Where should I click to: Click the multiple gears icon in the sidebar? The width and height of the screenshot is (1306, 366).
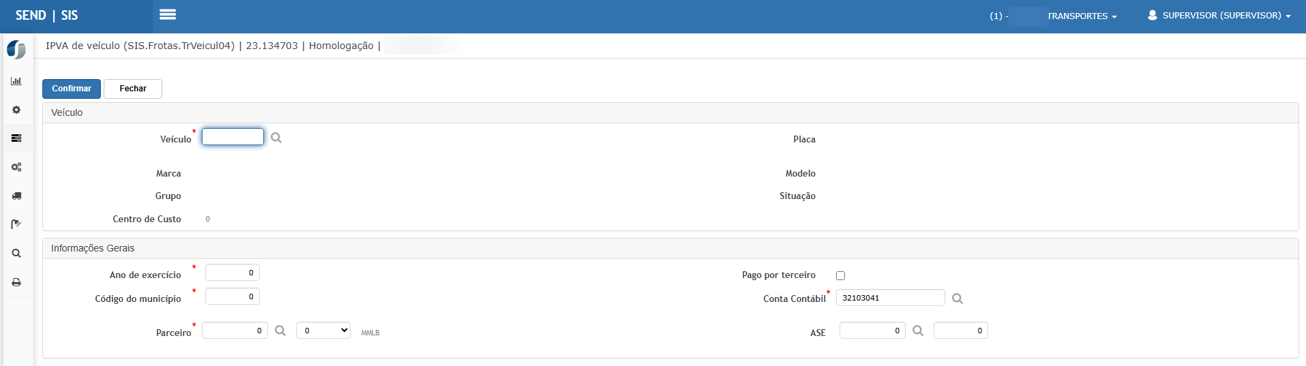16,167
